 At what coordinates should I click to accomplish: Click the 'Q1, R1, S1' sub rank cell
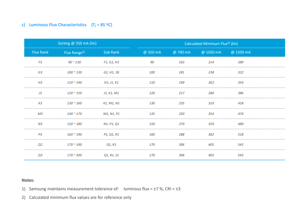[x=111, y=155]
